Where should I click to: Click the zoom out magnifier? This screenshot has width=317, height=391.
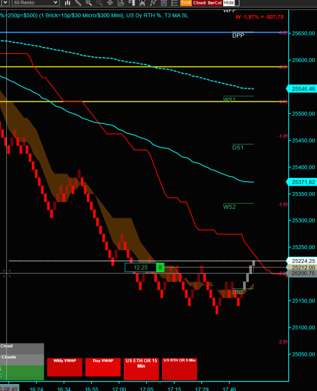coord(99,3)
